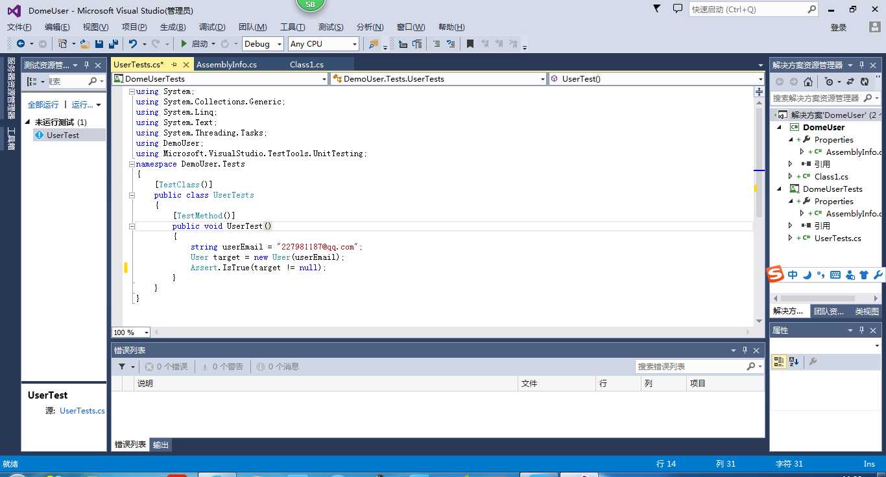Open the UserTest() member dropdown
The width and height of the screenshot is (886, 477).
657,78
